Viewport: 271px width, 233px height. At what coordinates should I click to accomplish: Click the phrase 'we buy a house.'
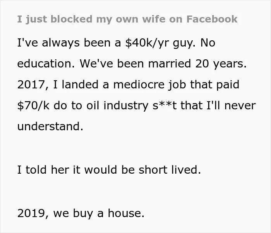99,213
